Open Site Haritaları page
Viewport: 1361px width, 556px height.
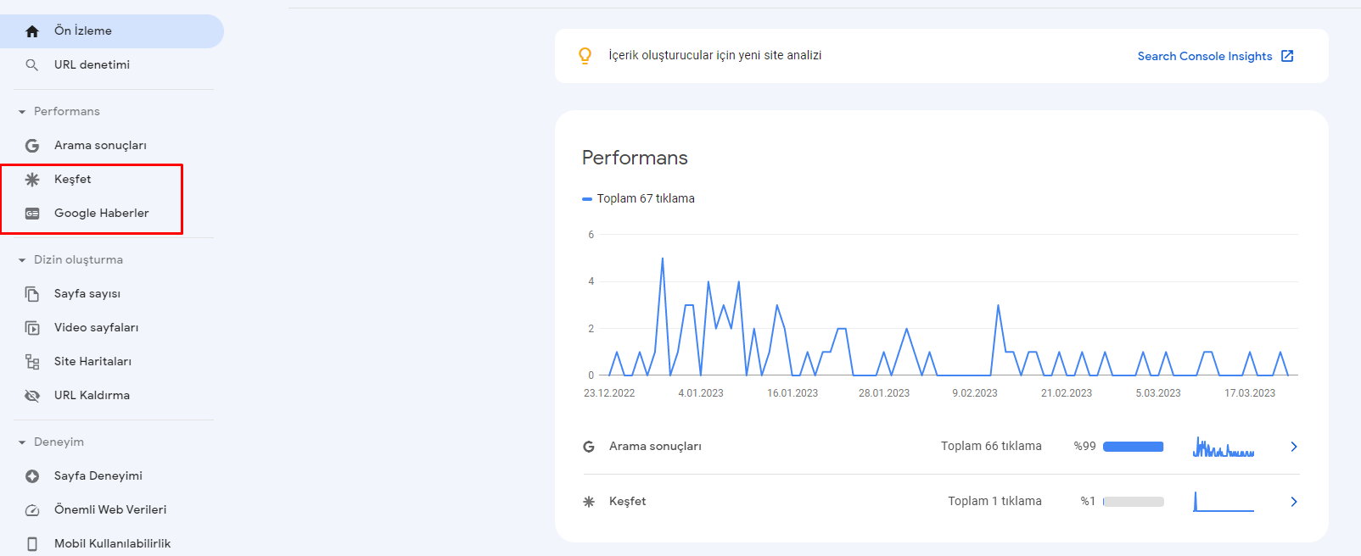pyautogui.click(x=92, y=362)
